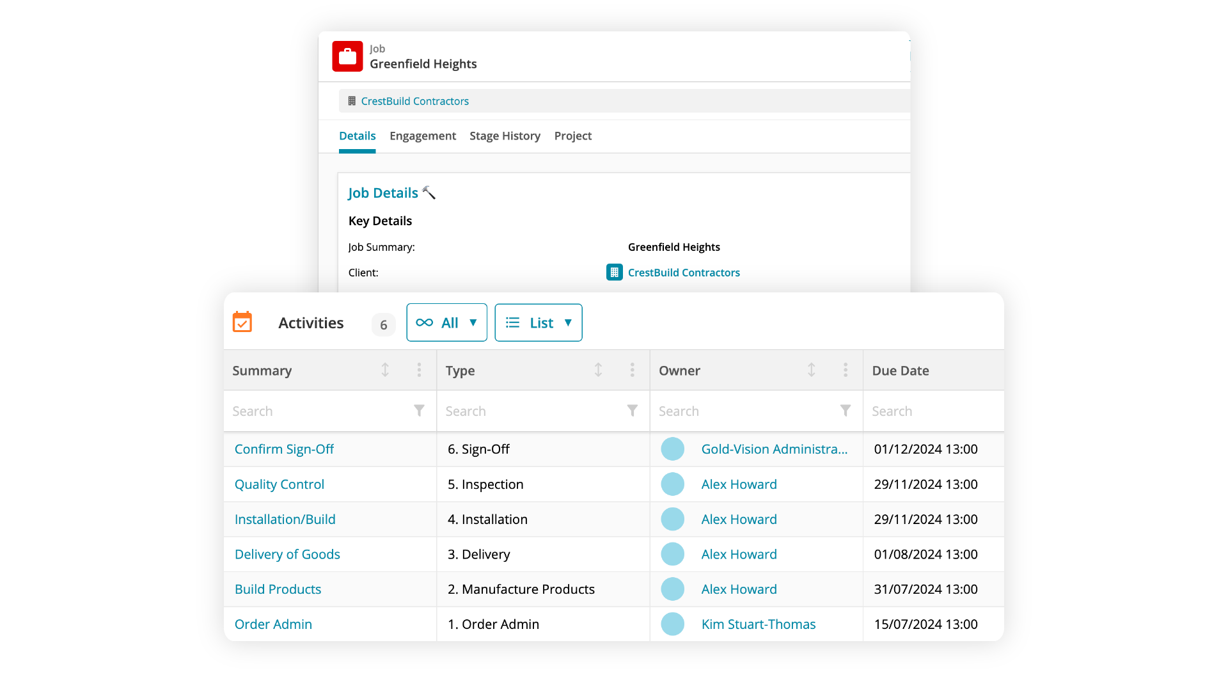The image size is (1228, 691).
Task: Click the hammer icon next to Job Details
Action: tap(429, 193)
